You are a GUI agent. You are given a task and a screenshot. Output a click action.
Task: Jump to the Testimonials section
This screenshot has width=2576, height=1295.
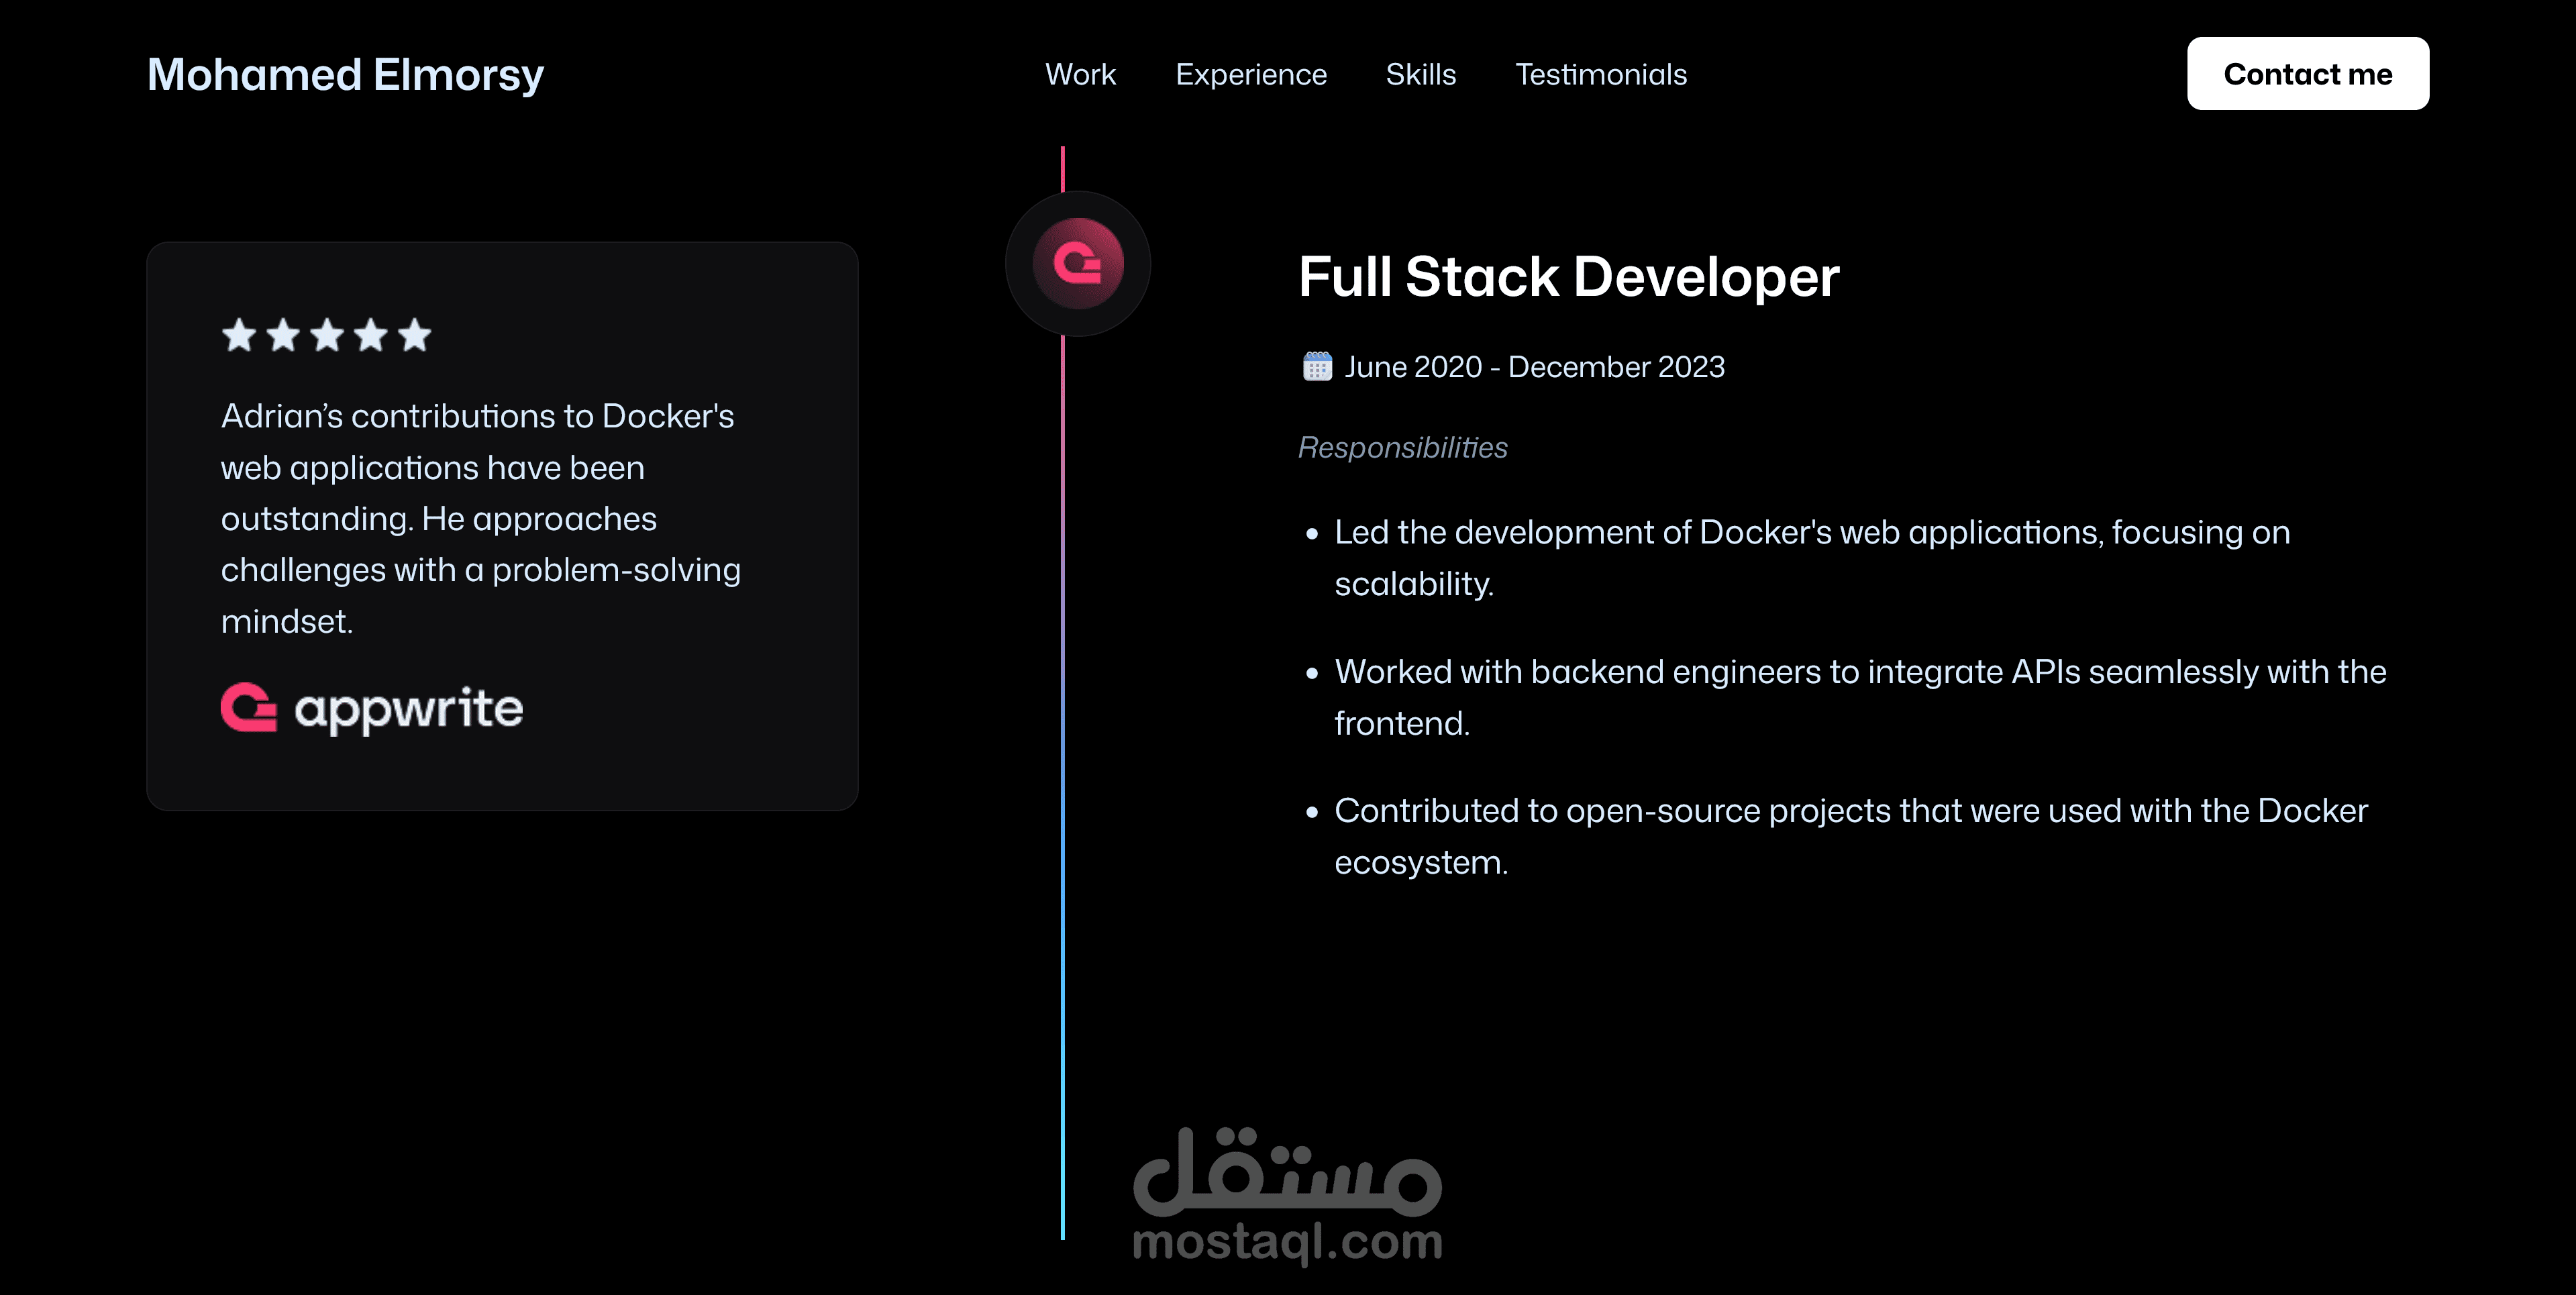(1600, 74)
